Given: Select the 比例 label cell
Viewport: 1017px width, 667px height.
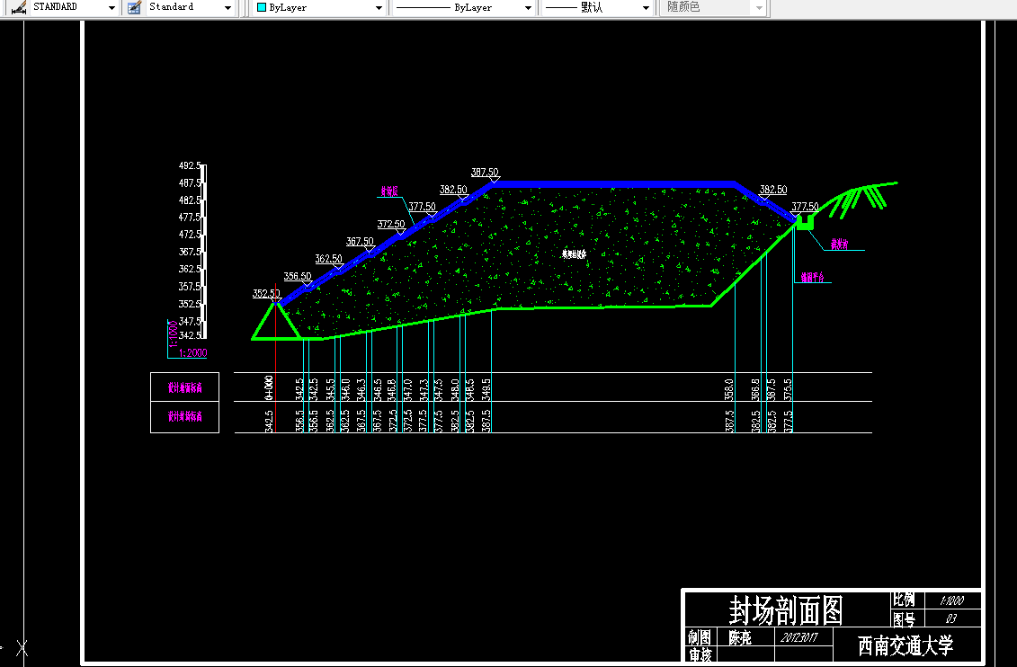Looking at the screenshot, I should 904,600.
